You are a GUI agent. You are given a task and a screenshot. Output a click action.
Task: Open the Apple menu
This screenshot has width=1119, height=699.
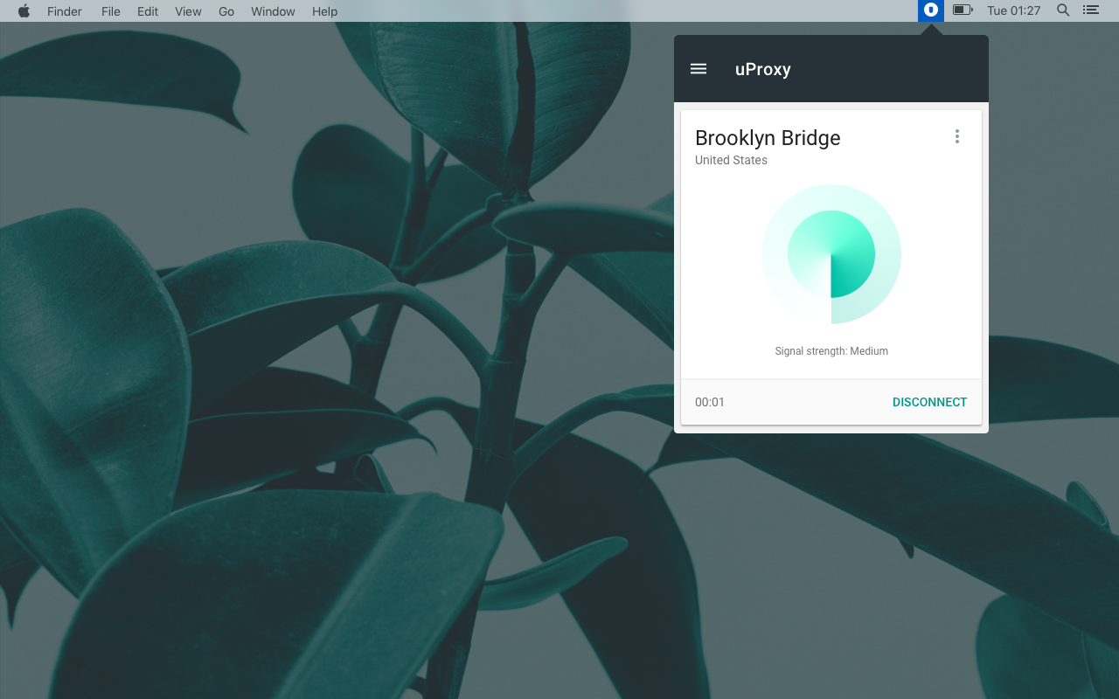click(x=24, y=10)
